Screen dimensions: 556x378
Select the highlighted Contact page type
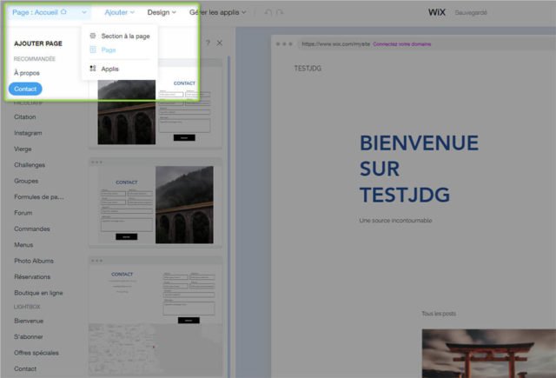pos(25,89)
